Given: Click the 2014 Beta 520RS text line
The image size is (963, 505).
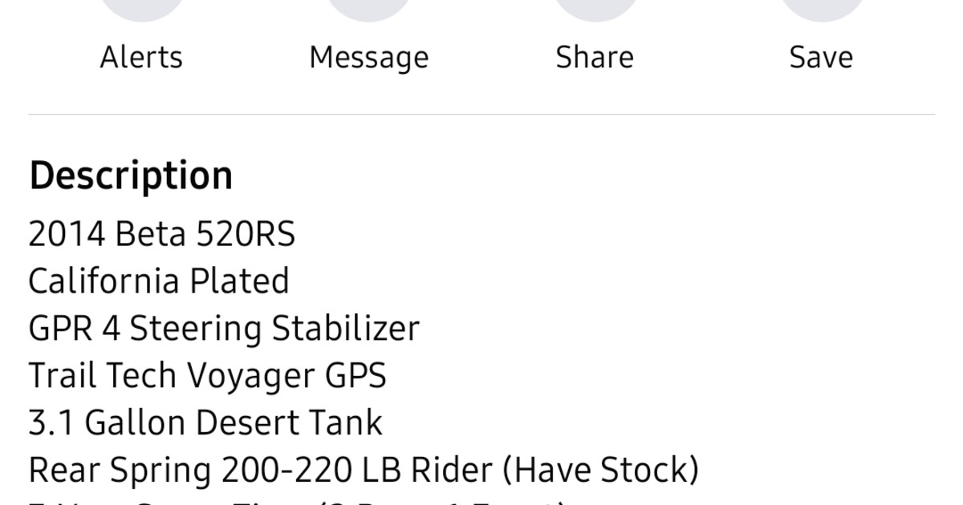Looking at the screenshot, I should [x=161, y=233].
